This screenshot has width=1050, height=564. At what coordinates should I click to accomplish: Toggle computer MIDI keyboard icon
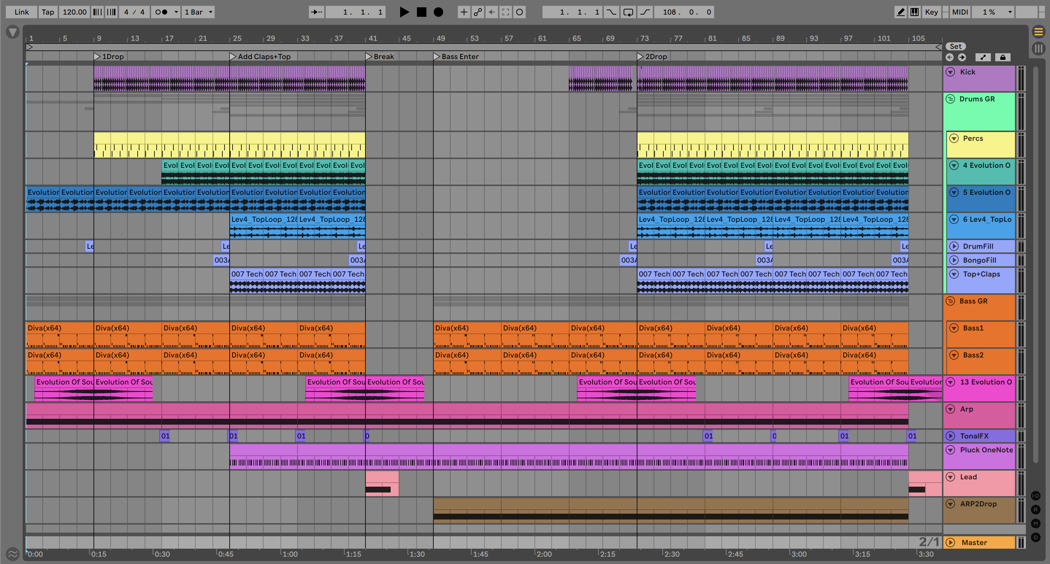point(915,12)
